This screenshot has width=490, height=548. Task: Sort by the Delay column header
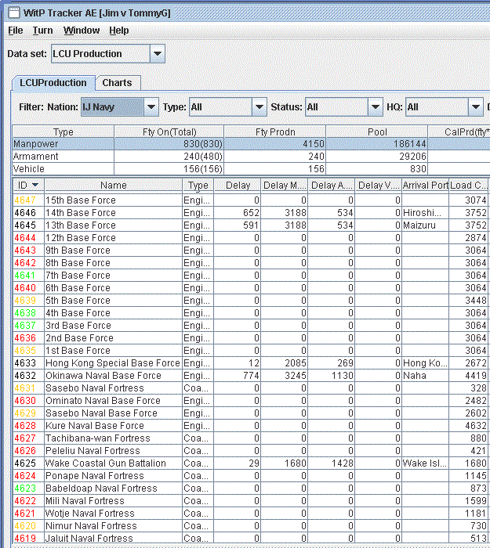[238, 186]
